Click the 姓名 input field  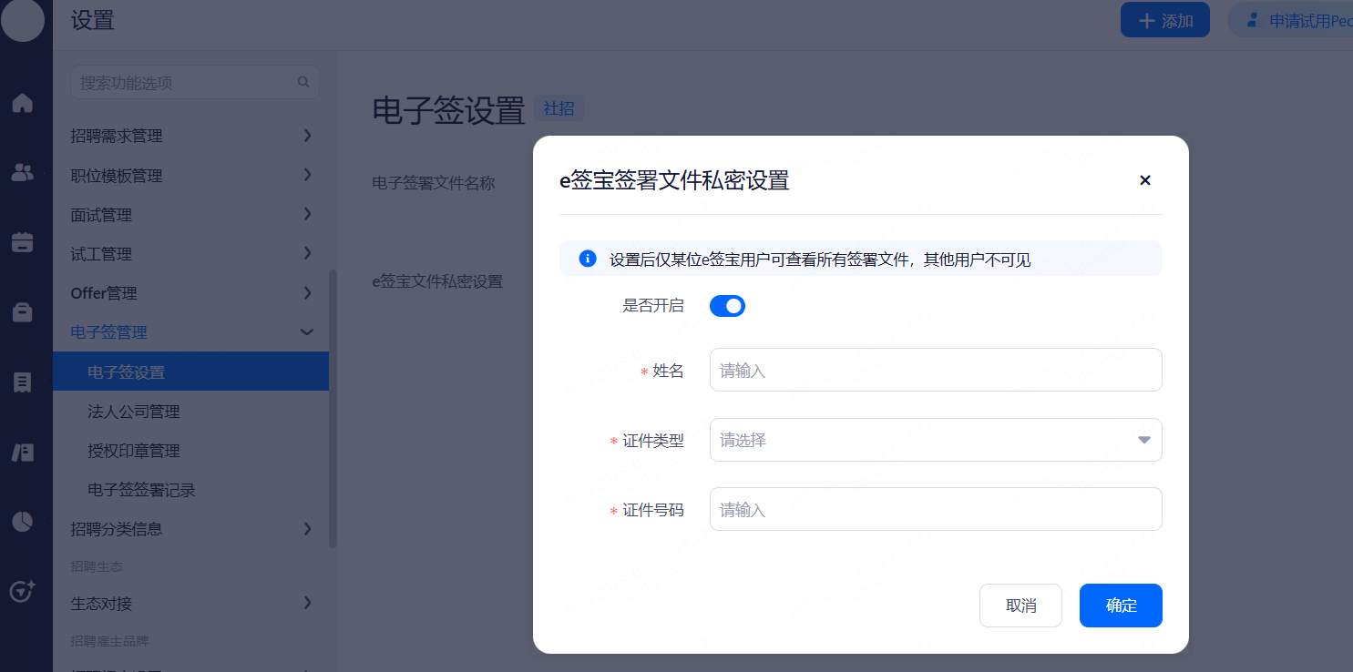point(935,370)
